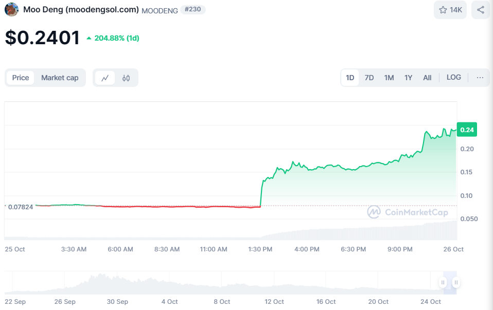Click the 0.07824 opening price label
This screenshot has height=310, width=493.
click(x=21, y=207)
